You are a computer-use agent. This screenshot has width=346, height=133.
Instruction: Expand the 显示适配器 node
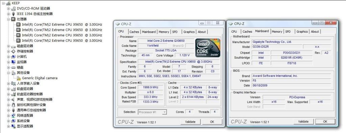pos(8,126)
